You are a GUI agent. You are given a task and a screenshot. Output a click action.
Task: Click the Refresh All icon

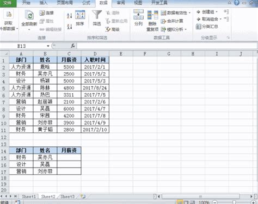[x=29, y=15]
